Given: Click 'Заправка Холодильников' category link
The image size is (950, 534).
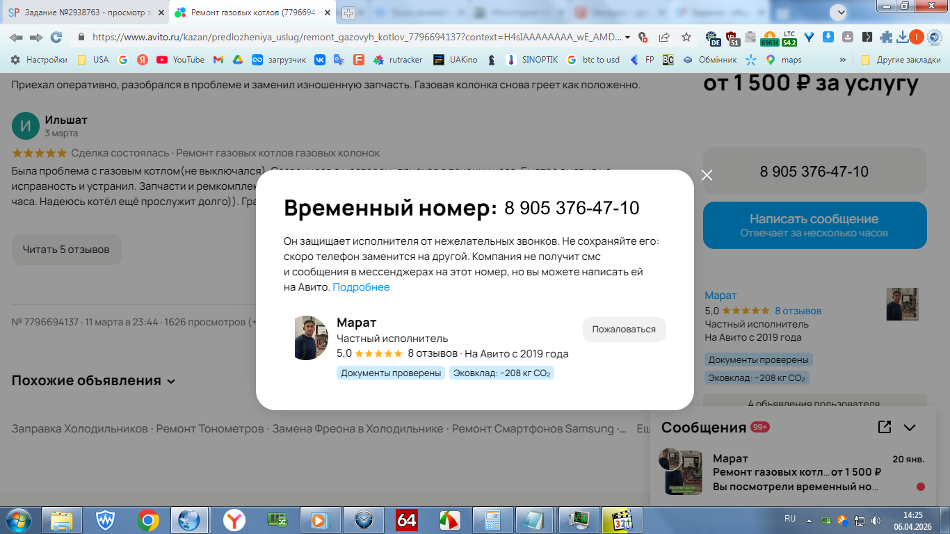Looking at the screenshot, I should [x=80, y=428].
